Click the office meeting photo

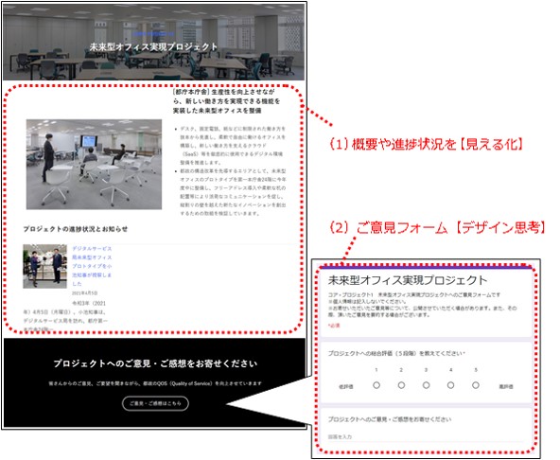point(94,165)
